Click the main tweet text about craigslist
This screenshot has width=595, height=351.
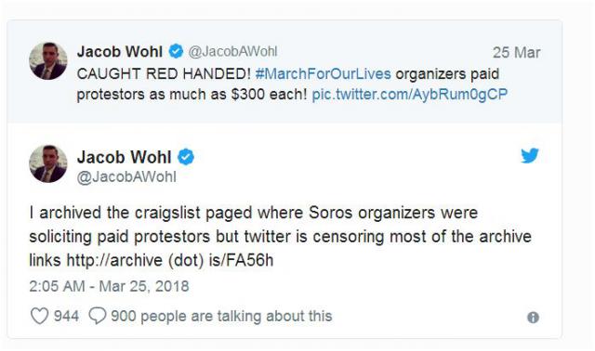click(280, 237)
